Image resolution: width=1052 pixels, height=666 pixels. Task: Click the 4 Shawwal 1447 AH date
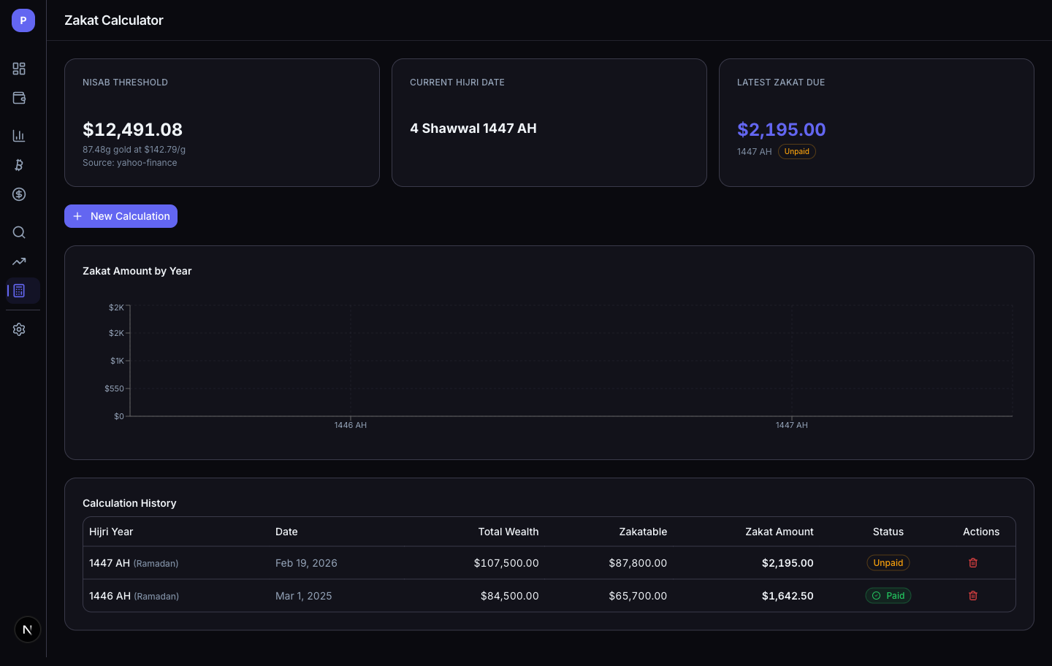click(x=473, y=129)
